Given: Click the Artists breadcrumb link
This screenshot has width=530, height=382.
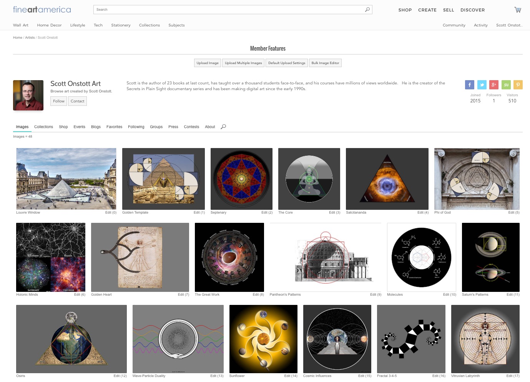Looking at the screenshot, I should [x=30, y=38].
